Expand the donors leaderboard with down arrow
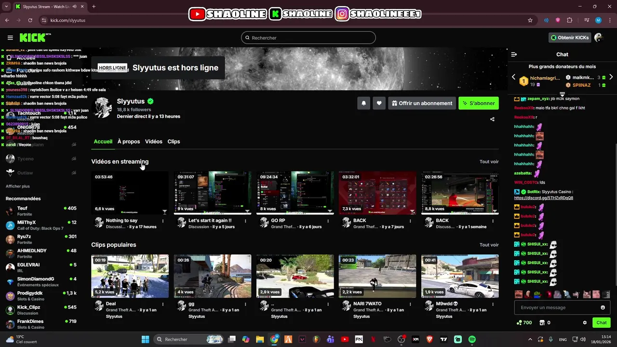 coord(562,94)
